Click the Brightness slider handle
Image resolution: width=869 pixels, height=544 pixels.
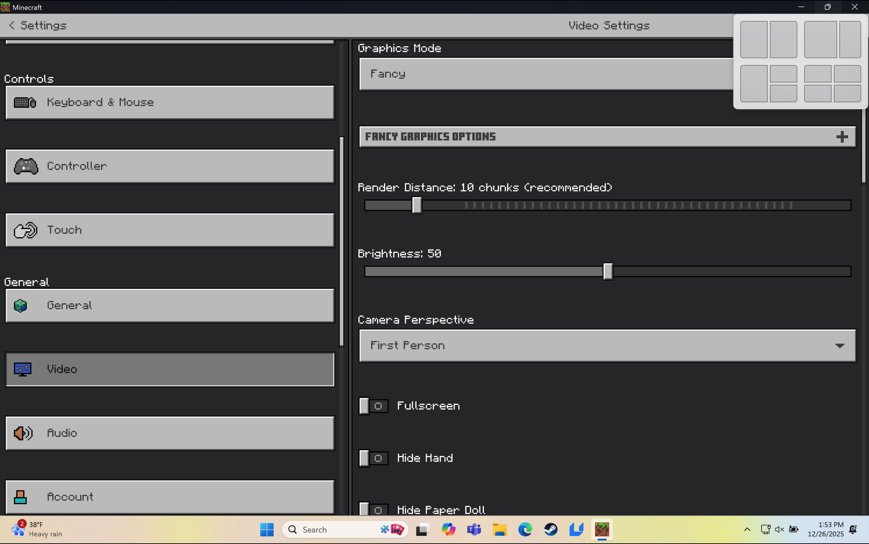click(608, 271)
